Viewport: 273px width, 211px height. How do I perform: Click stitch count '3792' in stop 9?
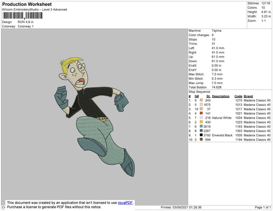[x=207, y=135]
